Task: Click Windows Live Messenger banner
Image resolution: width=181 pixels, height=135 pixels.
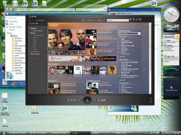Action: click(123, 108)
